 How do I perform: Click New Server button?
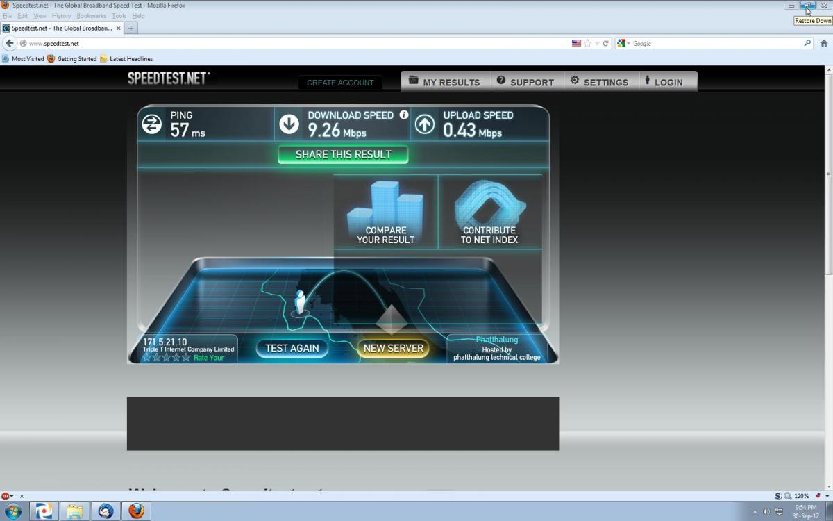(393, 348)
